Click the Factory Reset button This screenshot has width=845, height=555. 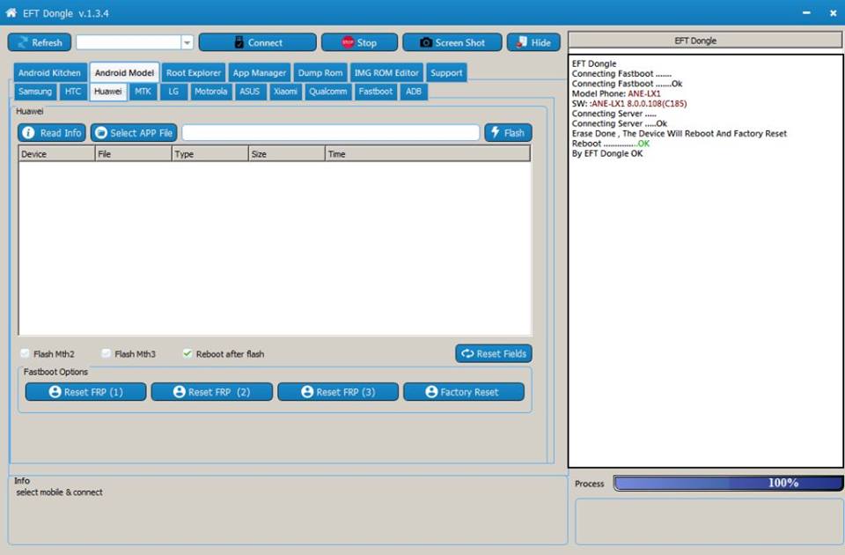click(464, 392)
